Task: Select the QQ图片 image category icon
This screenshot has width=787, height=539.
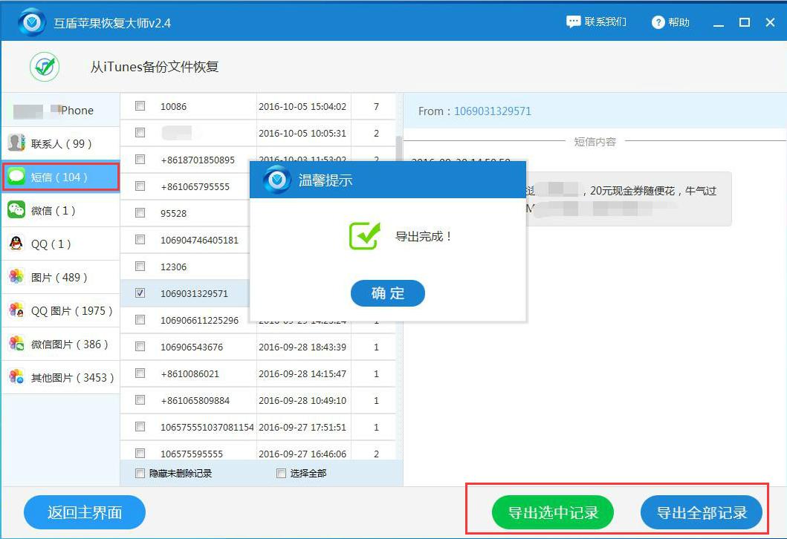Action: click(16, 310)
